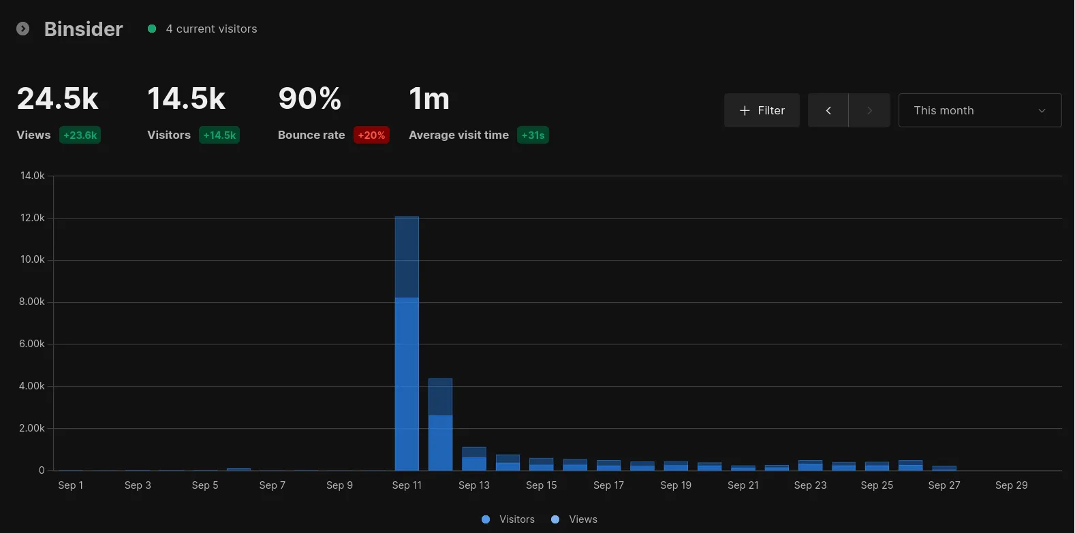Click the 12.0k y-axis label

tap(33, 218)
